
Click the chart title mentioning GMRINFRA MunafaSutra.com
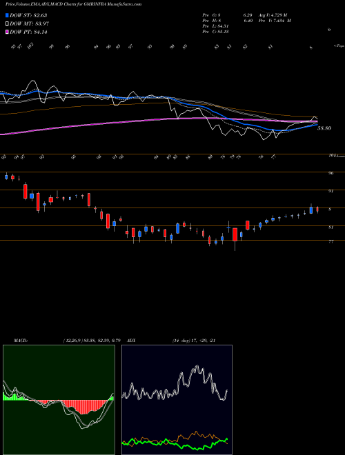[x=73, y=5]
